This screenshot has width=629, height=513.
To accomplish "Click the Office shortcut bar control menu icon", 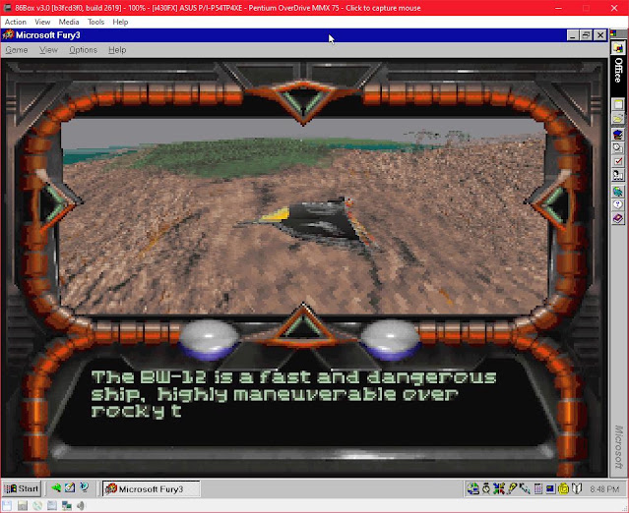I will (x=614, y=33).
